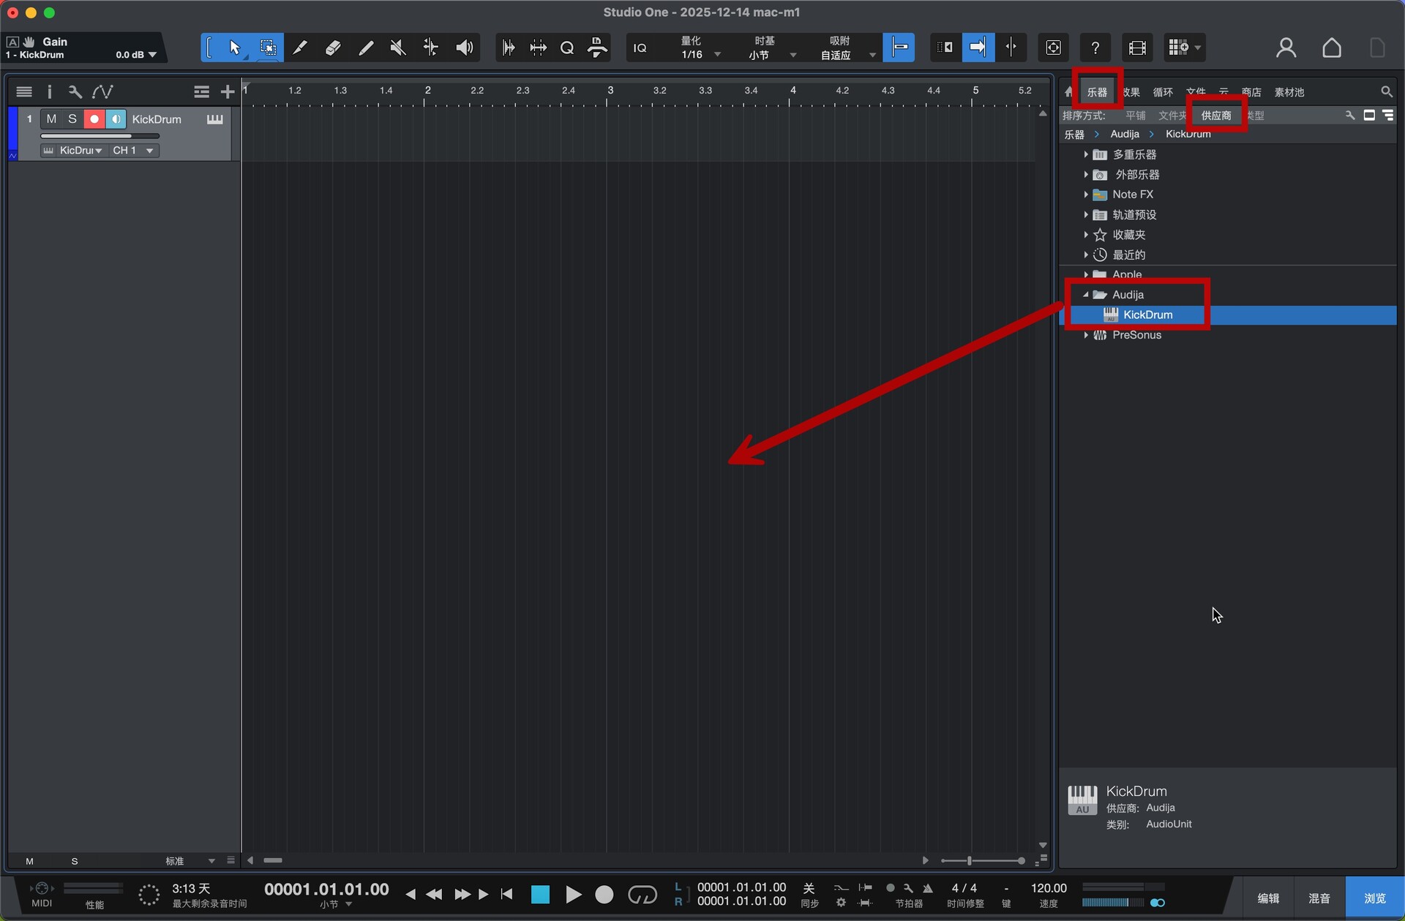Viewport: 1405px width, 921px height.
Task: Switch to the 效果 browser tab
Action: pos(1132,92)
